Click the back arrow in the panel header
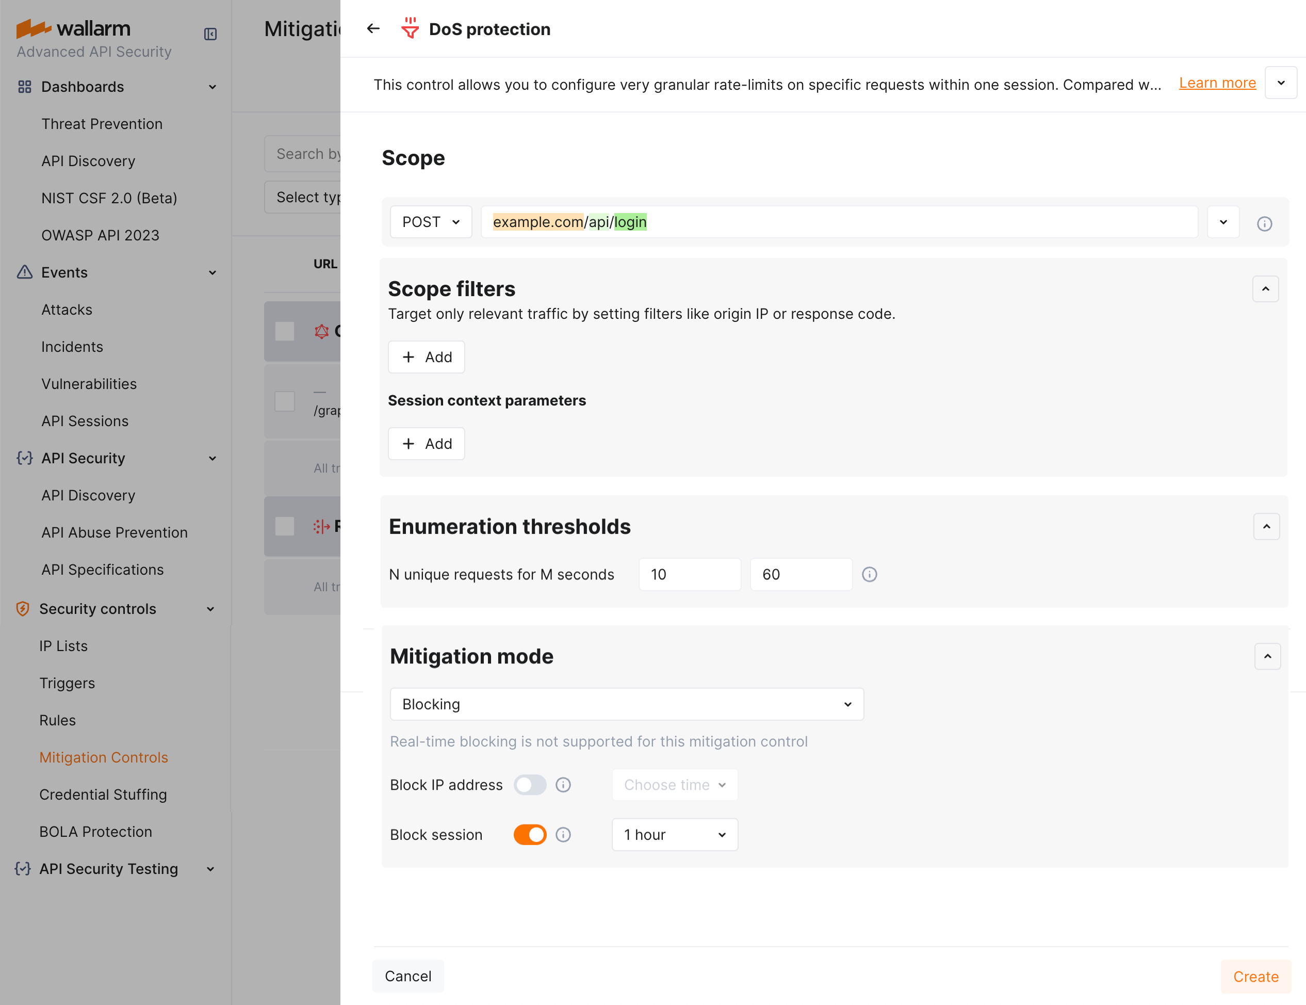The width and height of the screenshot is (1306, 1005). (x=373, y=29)
